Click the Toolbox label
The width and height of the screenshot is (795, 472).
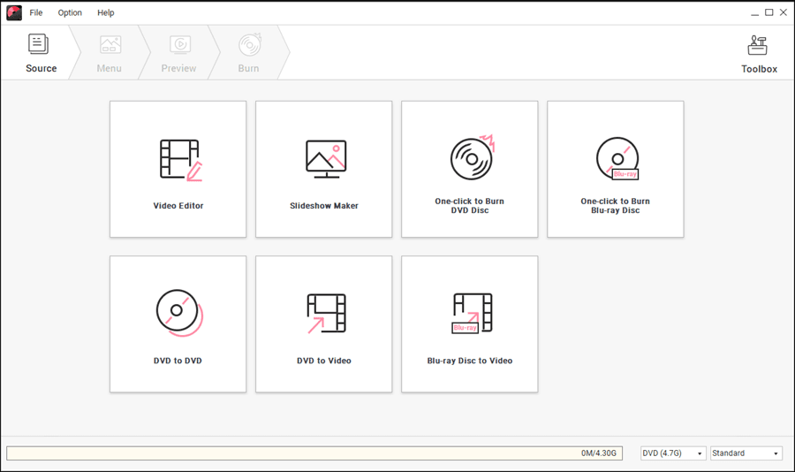point(759,69)
